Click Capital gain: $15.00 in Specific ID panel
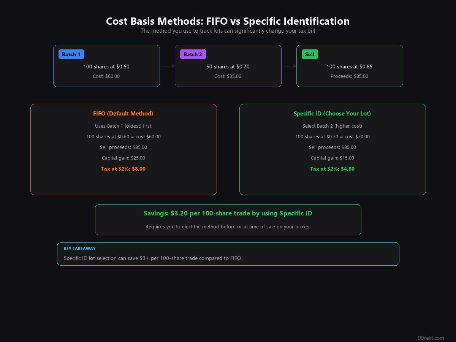Image resolution: width=456 pixels, height=342 pixels. 332,158
